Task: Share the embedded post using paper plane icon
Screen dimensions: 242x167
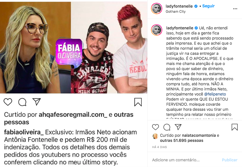Action: coord(36,102)
